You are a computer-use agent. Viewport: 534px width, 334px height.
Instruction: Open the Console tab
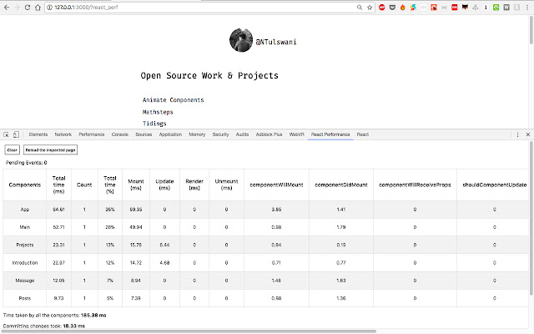point(120,134)
